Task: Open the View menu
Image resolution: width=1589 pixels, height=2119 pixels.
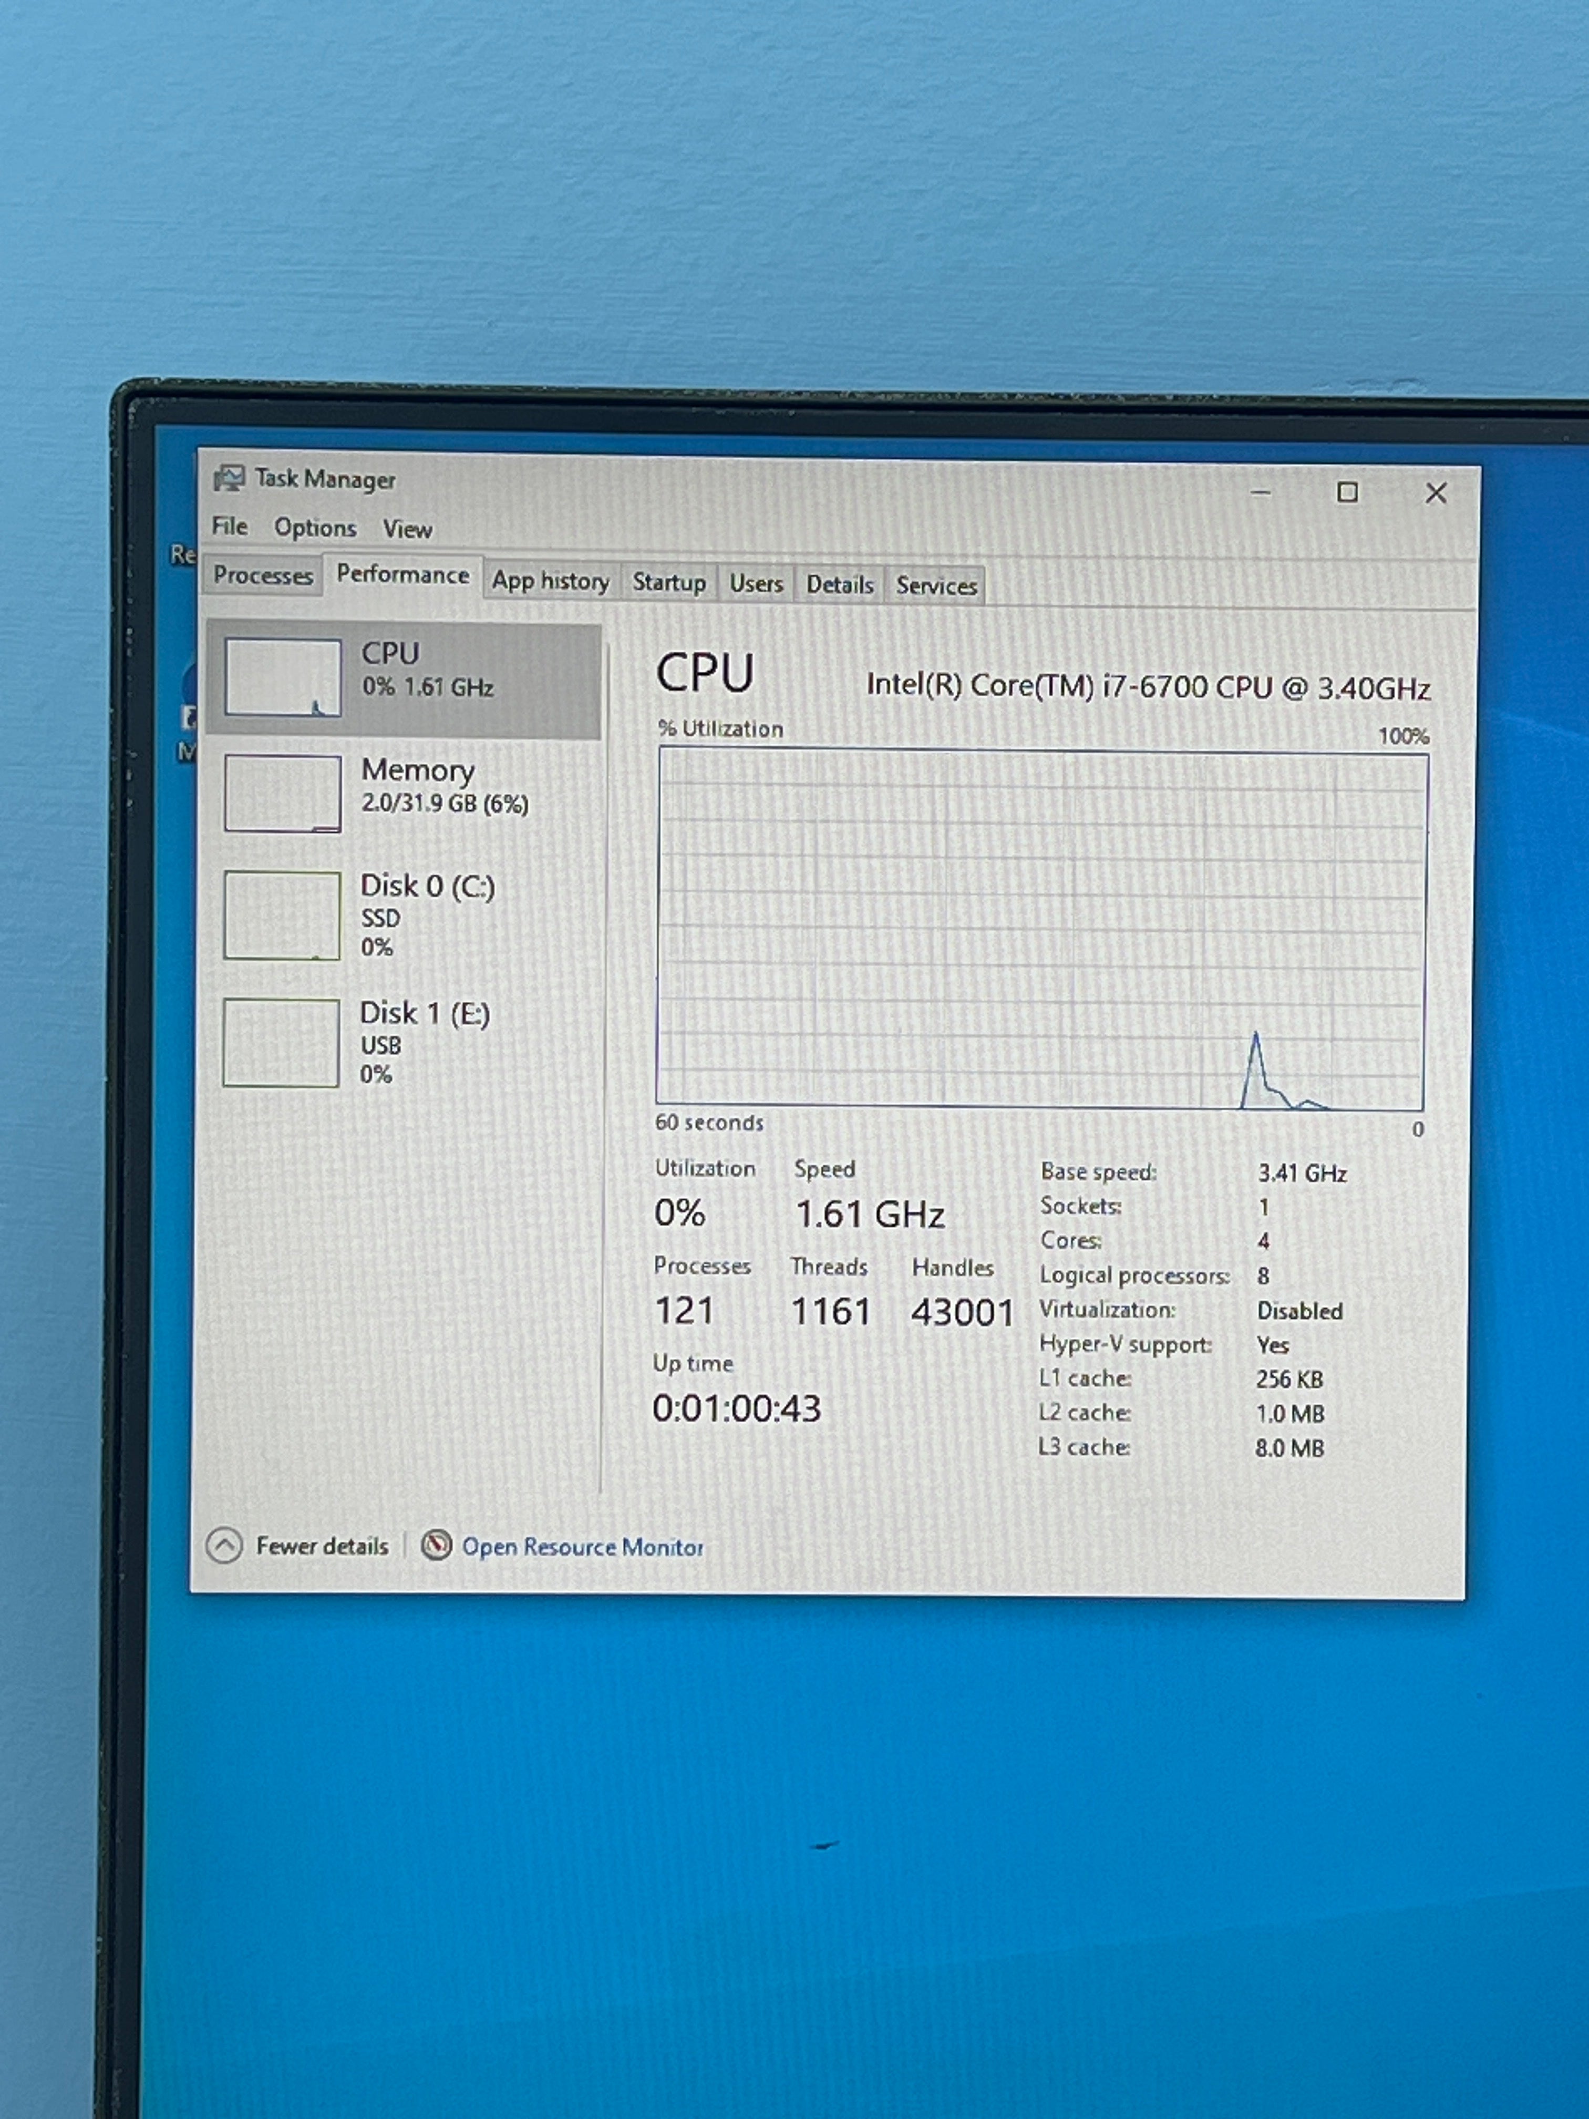Action: click(x=407, y=529)
